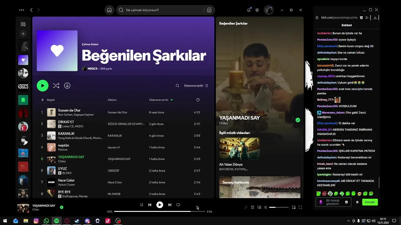Screen dimensions: 401x225
Task: Sort by Eklenme tarihi column header
Action: tap(161, 100)
